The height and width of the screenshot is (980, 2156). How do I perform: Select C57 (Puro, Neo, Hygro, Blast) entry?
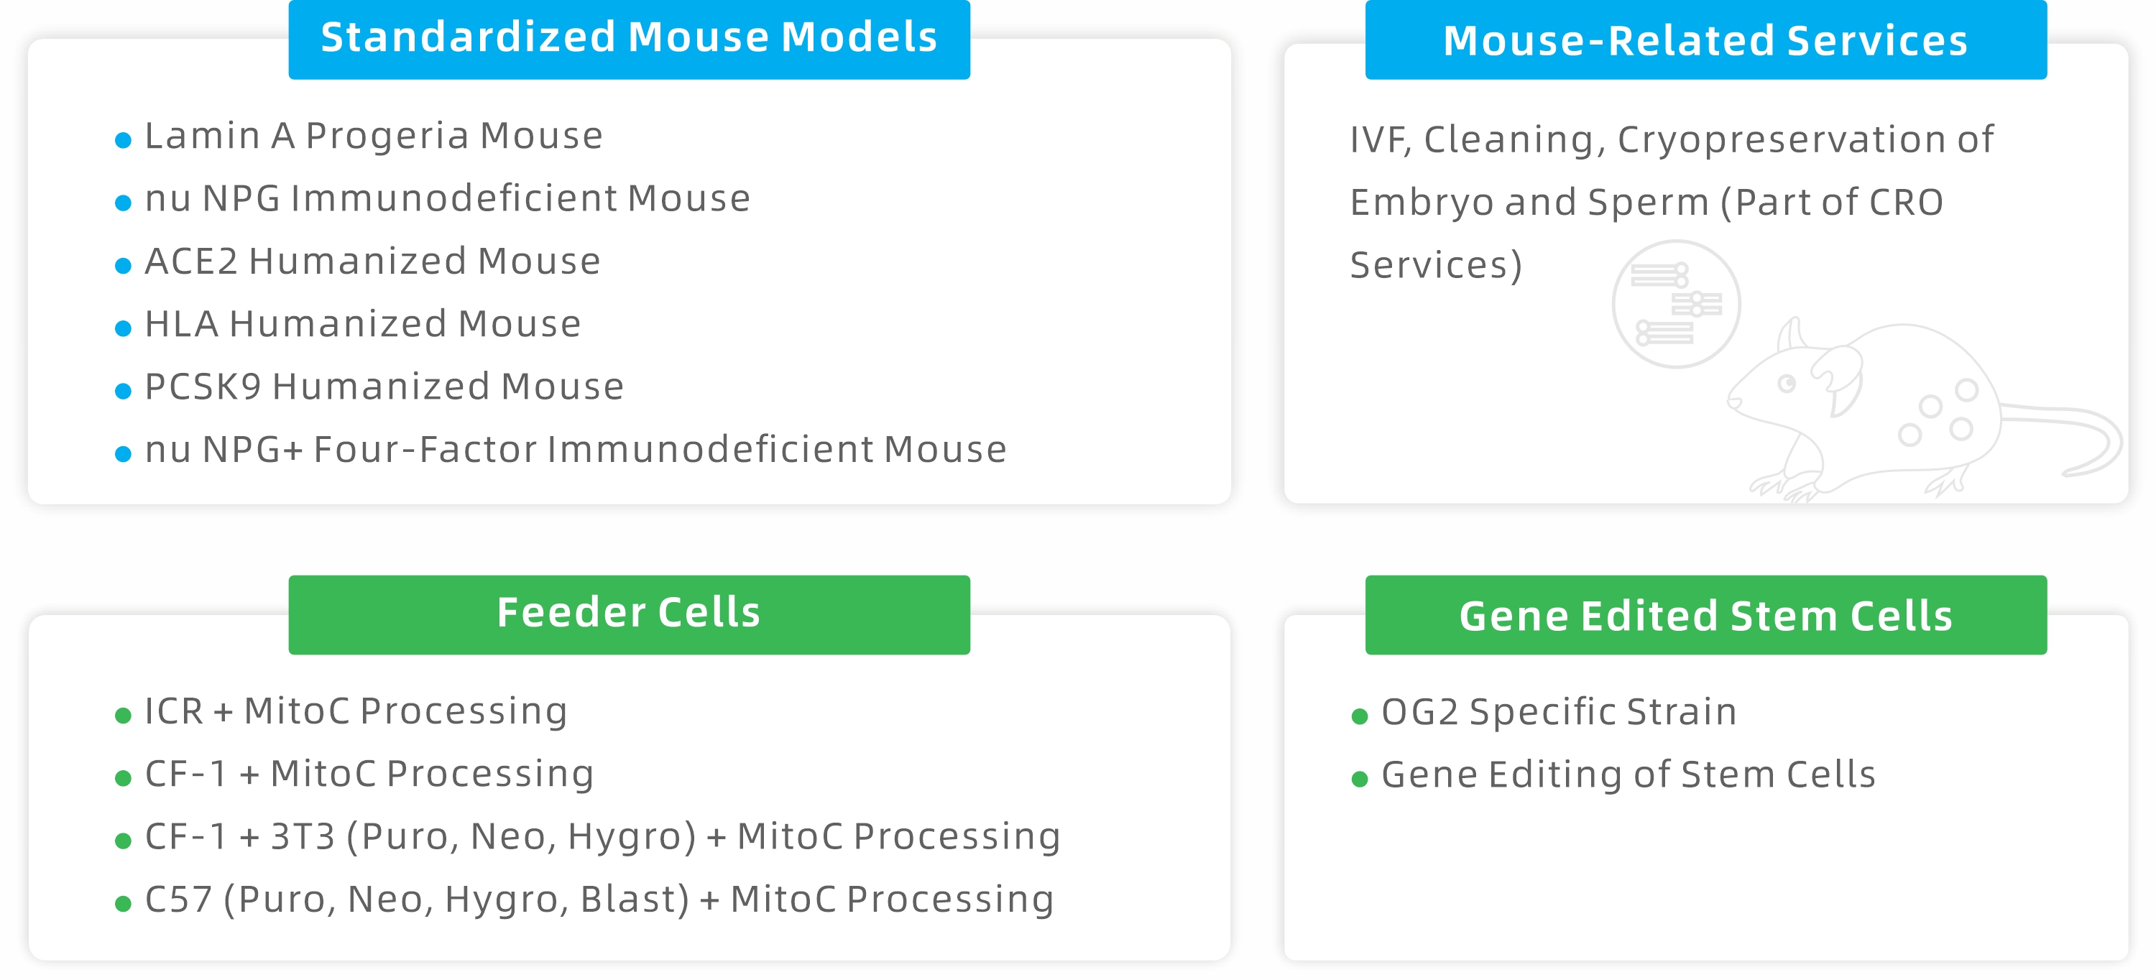click(599, 900)
